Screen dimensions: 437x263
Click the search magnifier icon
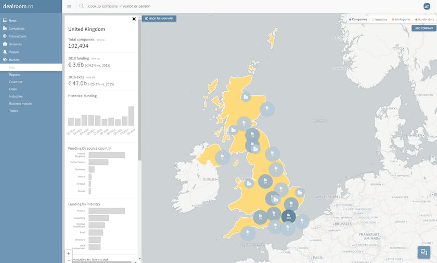coord(82,6)
